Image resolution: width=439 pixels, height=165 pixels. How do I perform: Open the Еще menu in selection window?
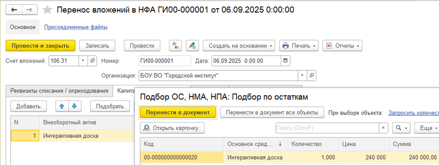pyautogui.click(x=427, y=128)
